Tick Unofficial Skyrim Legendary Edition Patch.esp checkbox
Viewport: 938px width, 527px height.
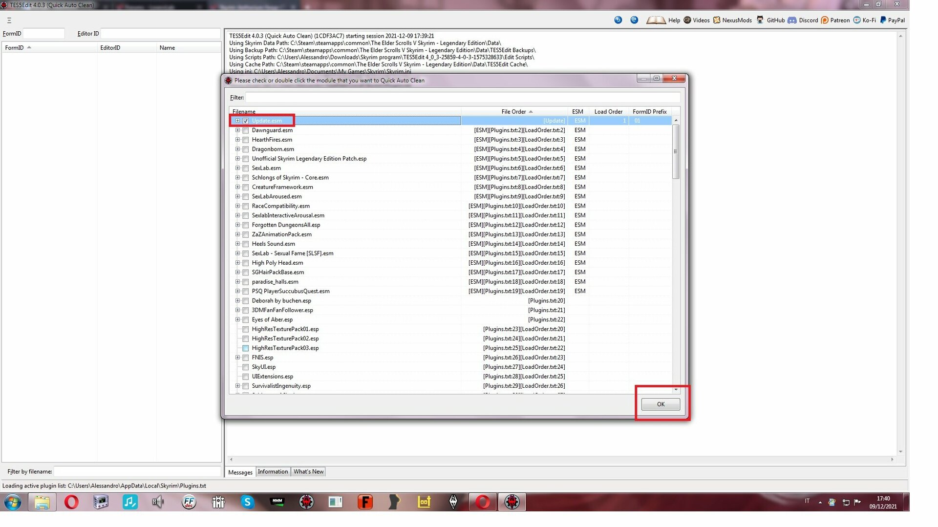pyautogui.click(x=246, y=159)
